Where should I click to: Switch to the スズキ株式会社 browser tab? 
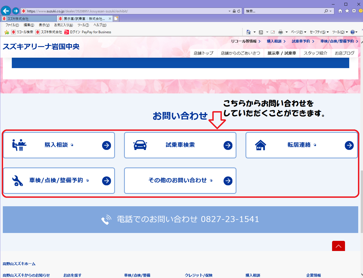[29, 19]
